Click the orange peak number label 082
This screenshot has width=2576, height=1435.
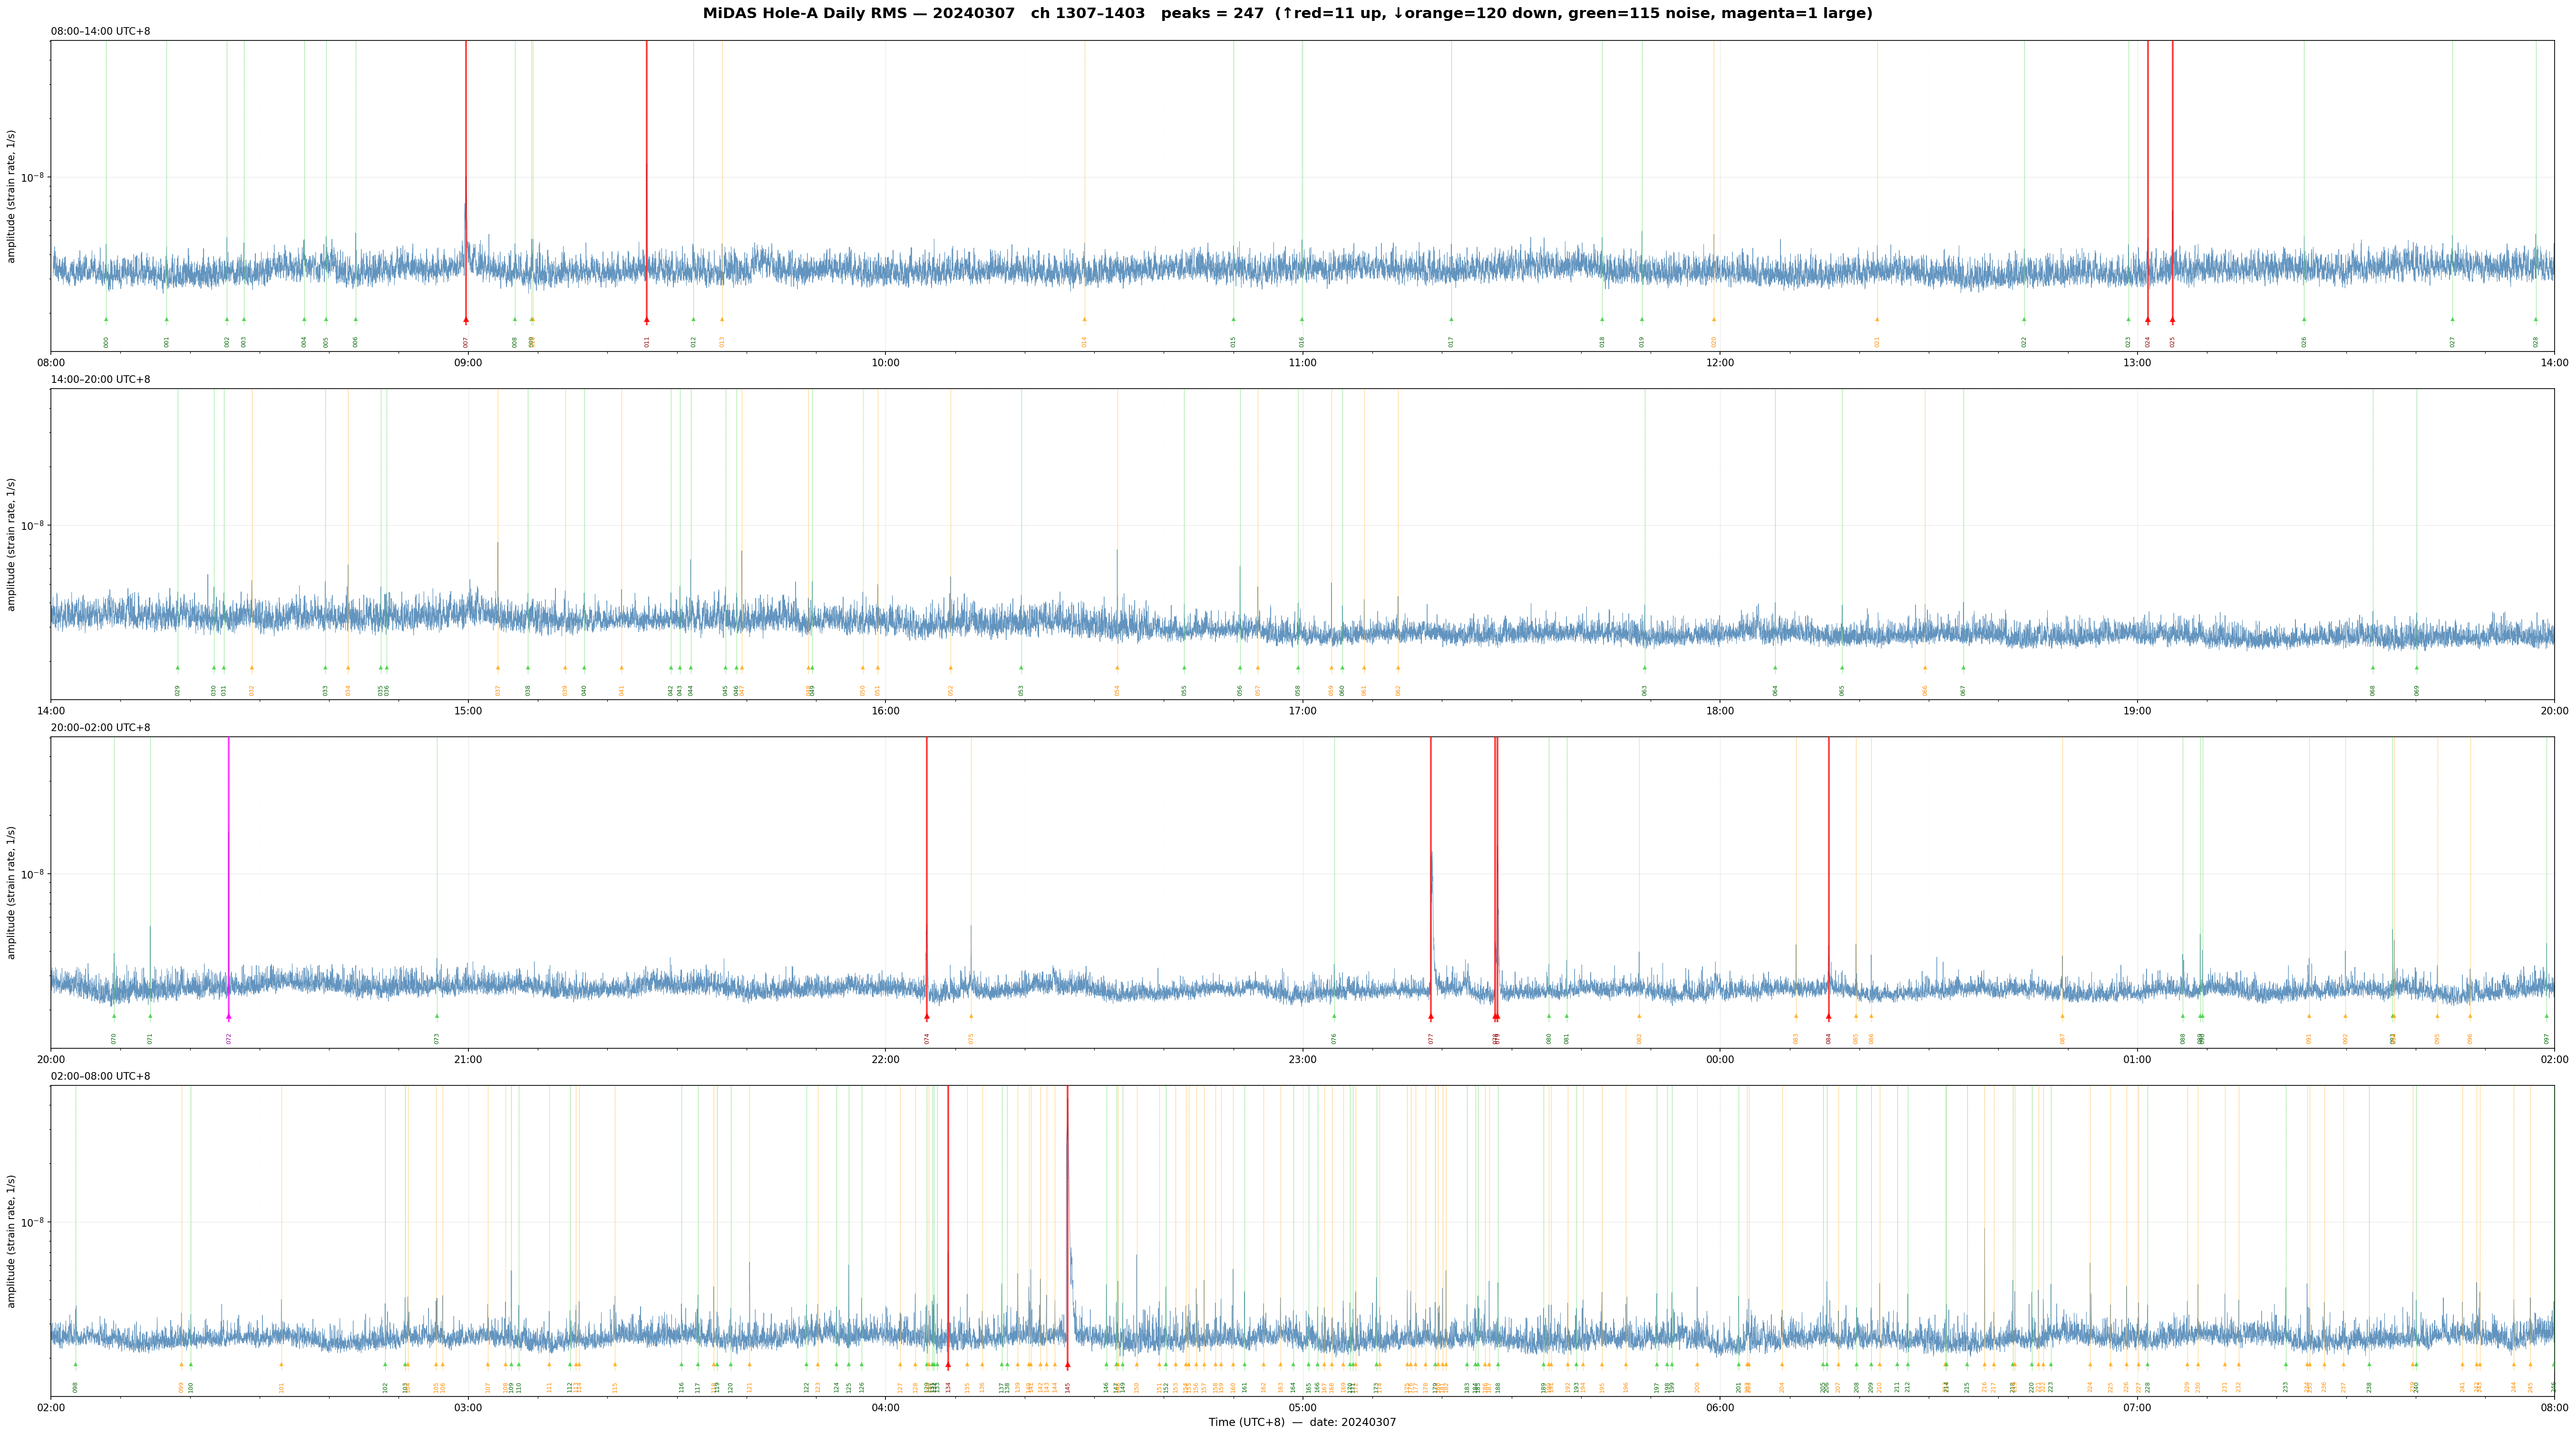pyautogui.click(x=1639, y=1039)
